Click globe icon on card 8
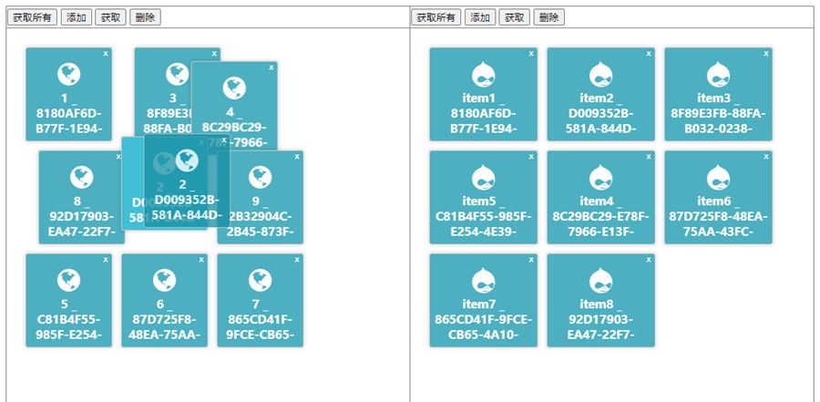The width and height of the screenshot is (820, 402). (82, 178)
